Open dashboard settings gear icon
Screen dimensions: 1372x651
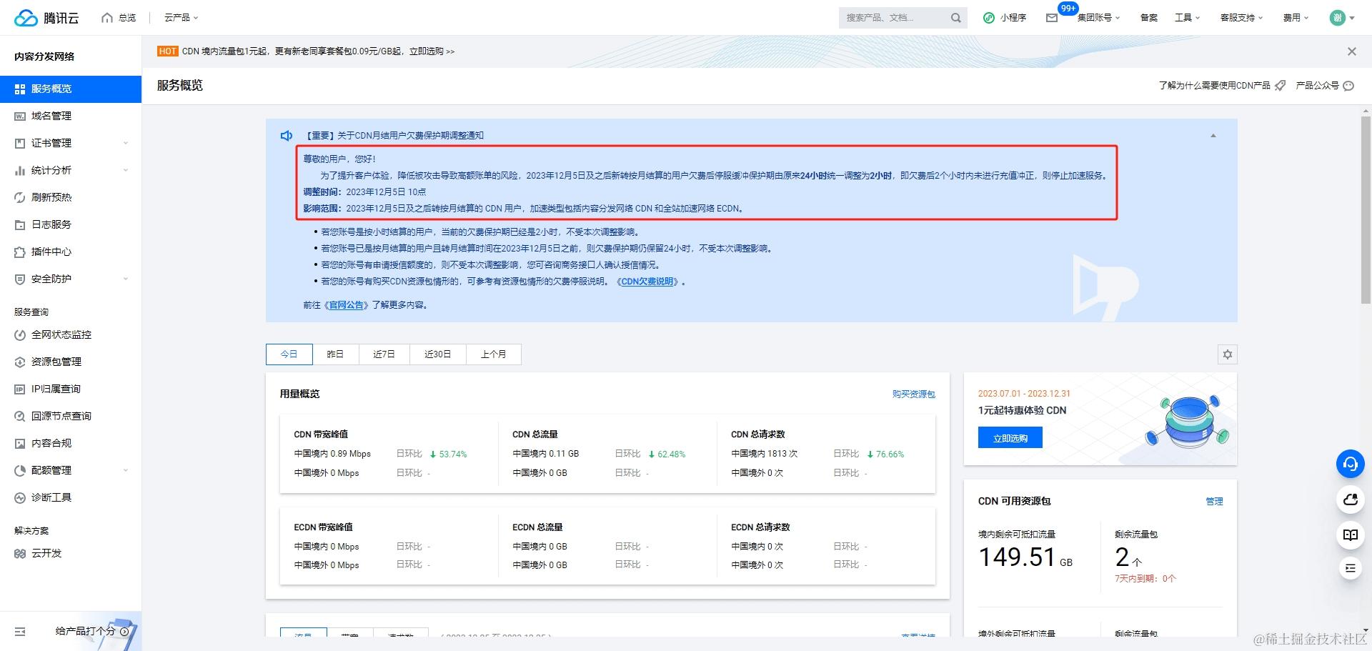click(x=1228, y=354)
